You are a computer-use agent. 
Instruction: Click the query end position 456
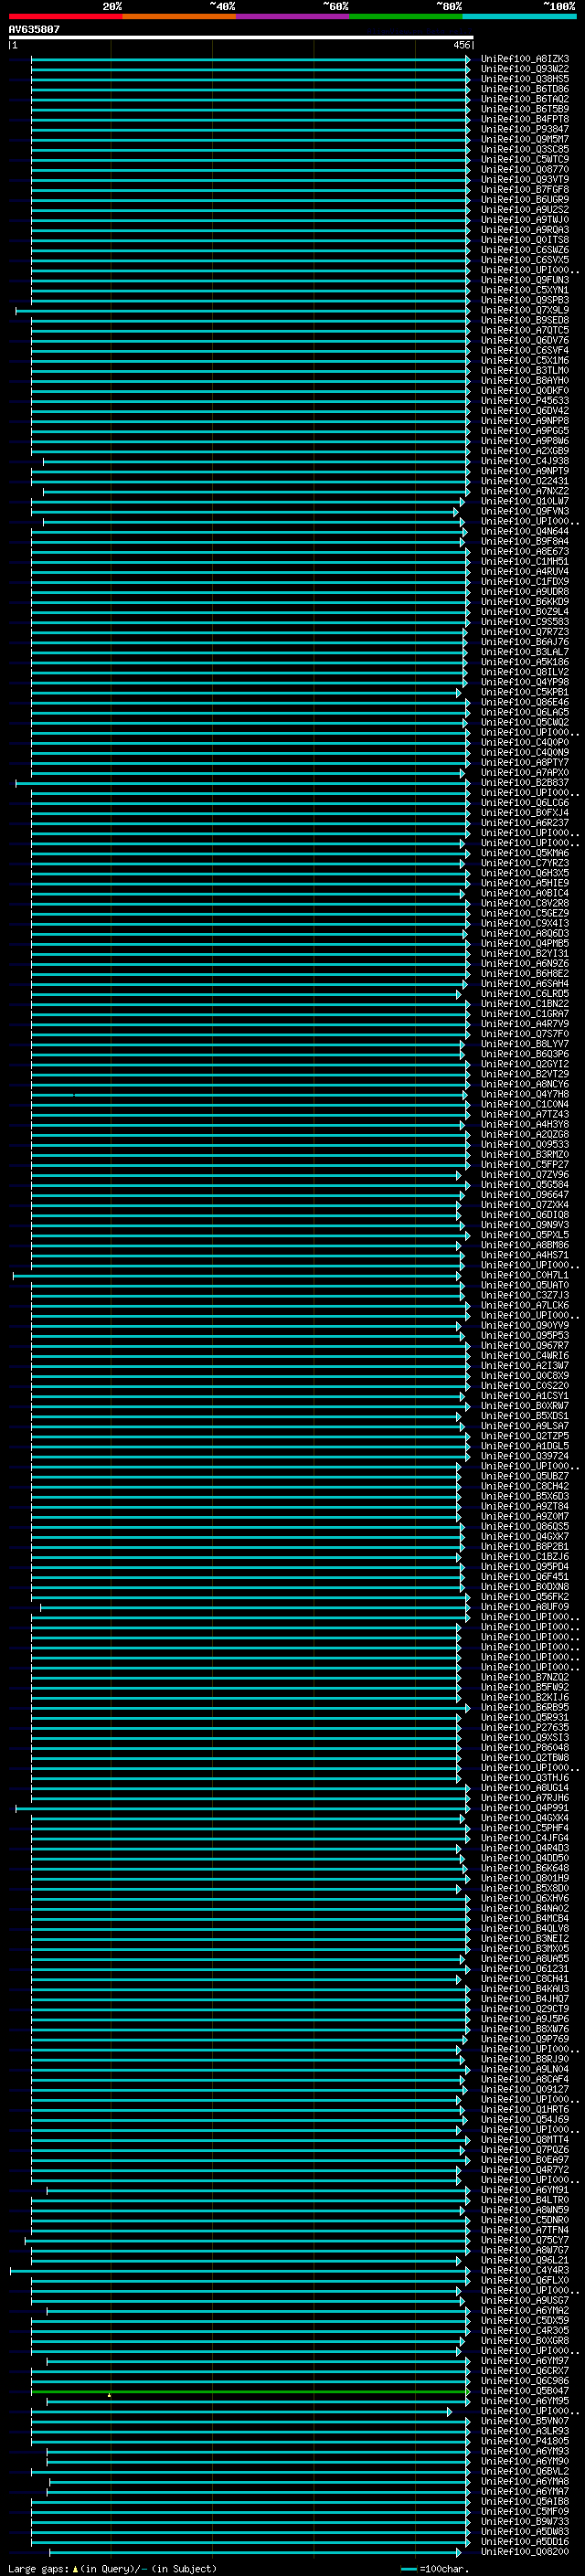click(461, 45)
